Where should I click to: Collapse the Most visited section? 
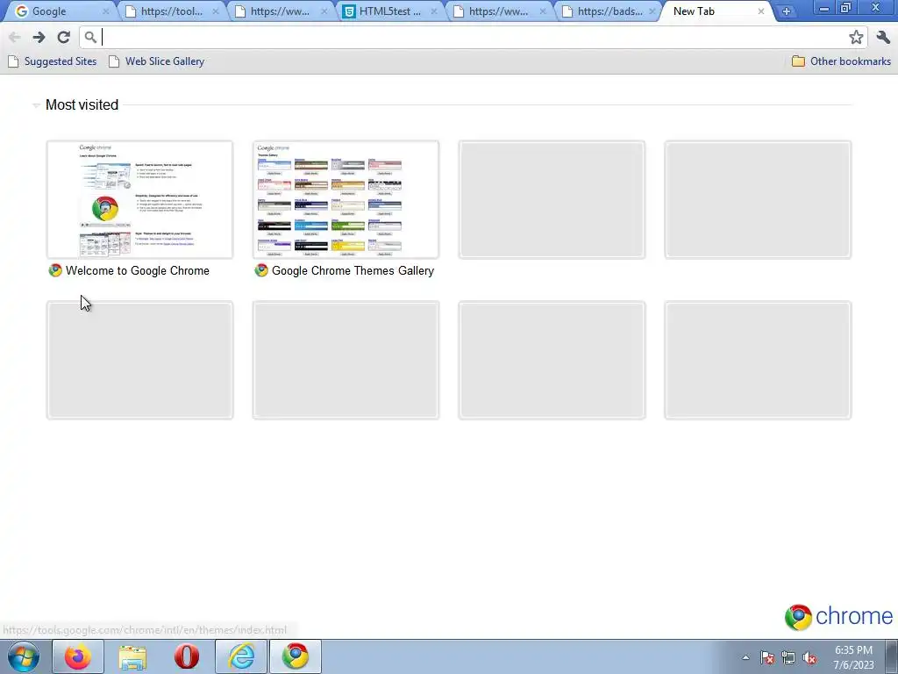36,105
